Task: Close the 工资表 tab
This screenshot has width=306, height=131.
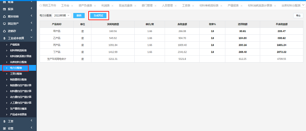Action: coord(193,6)
